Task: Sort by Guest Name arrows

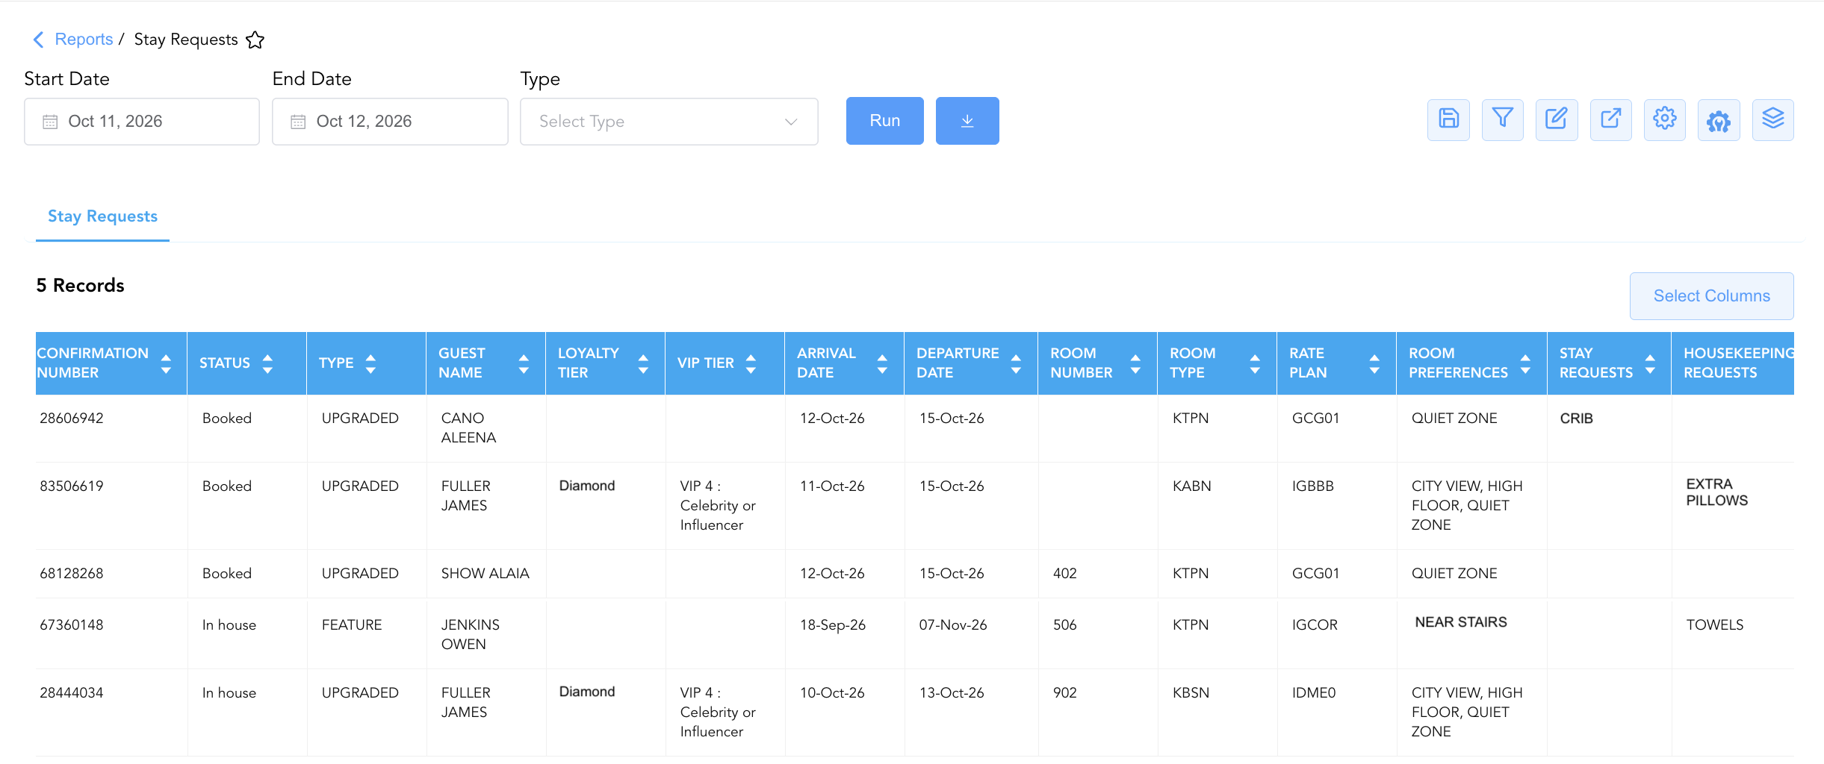Action: click(x=524, y=364)
